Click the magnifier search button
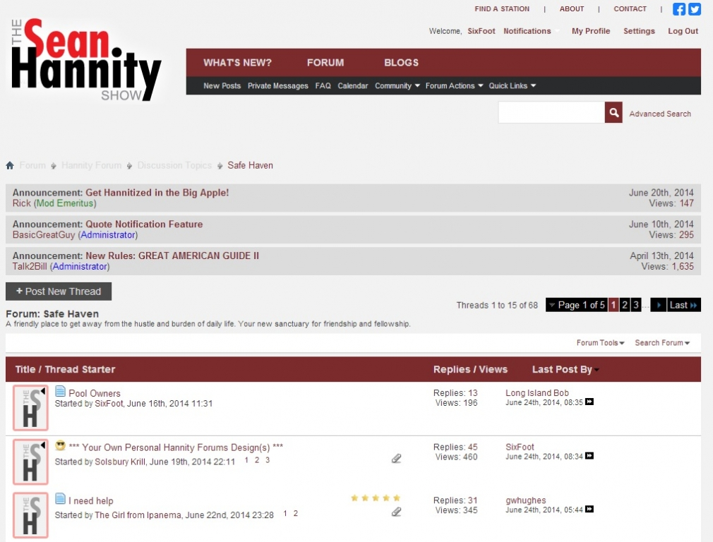713x542 pixels. pos(613,112)
